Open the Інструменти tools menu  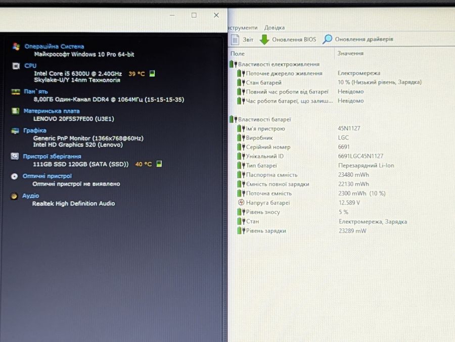click(x=243, y=28)
